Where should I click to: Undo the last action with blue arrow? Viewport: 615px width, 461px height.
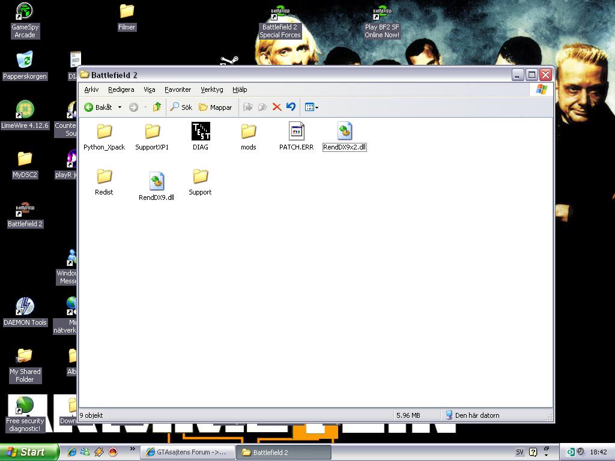pos(291,107)
